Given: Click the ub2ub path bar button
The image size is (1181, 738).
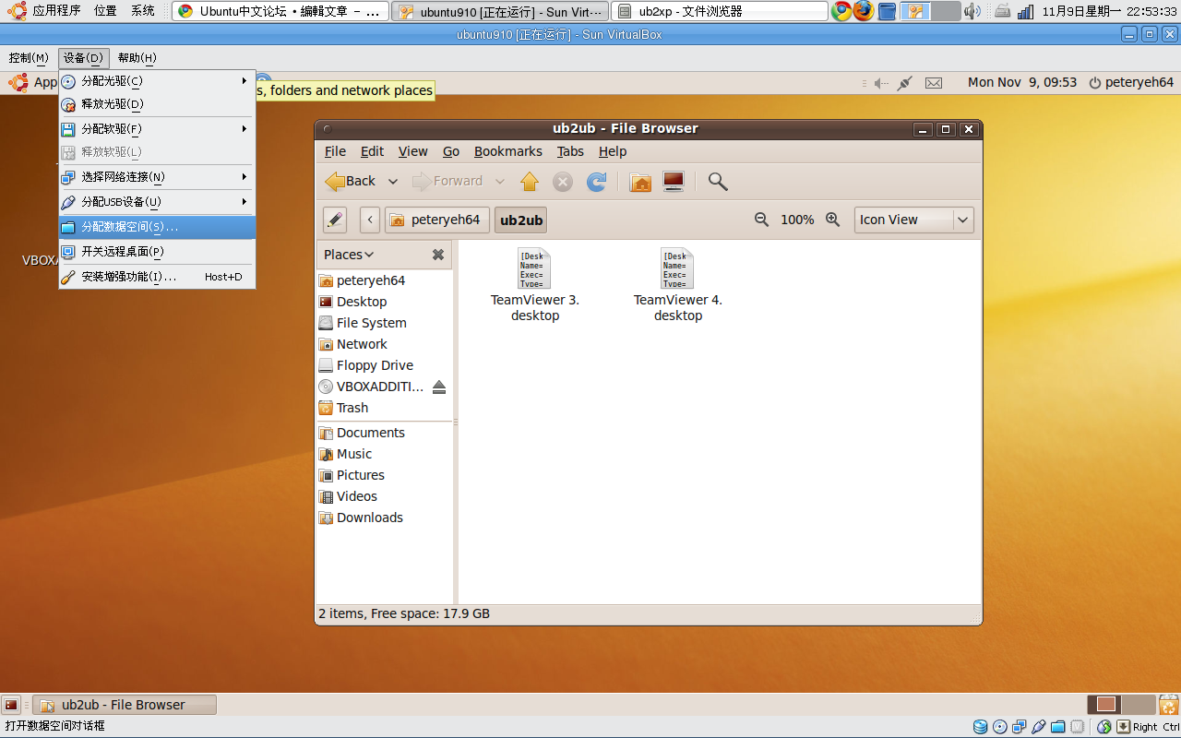Looking at the screenshot, I should point(521,220).
